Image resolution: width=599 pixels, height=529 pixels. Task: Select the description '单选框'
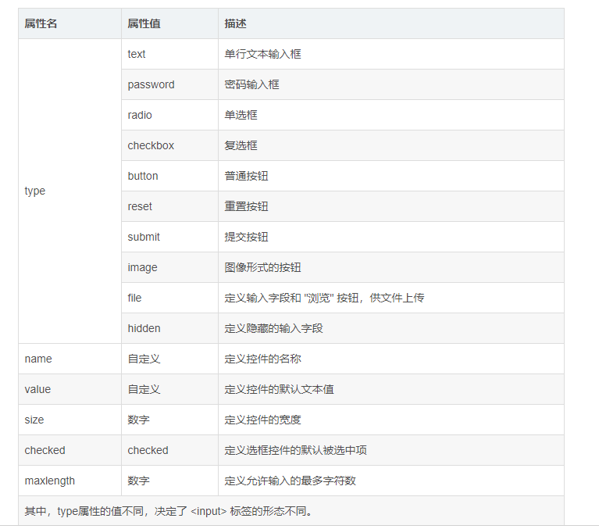241,115
